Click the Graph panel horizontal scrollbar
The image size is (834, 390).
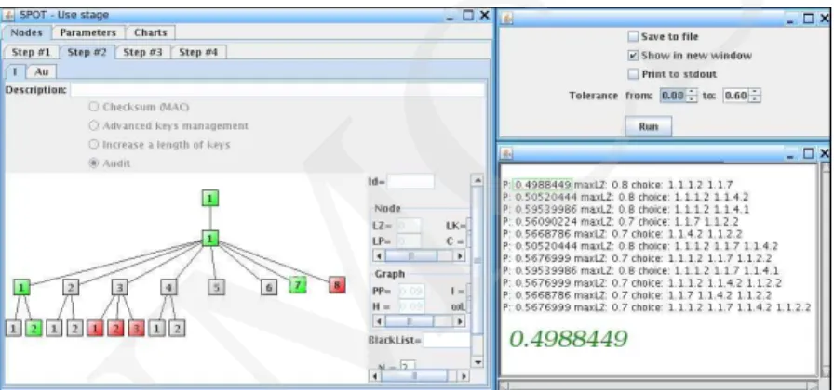[419, 321]
